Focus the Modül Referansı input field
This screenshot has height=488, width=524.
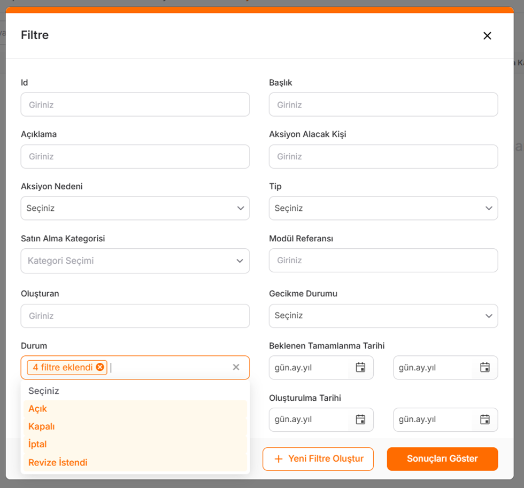click(x=383, y=260)
